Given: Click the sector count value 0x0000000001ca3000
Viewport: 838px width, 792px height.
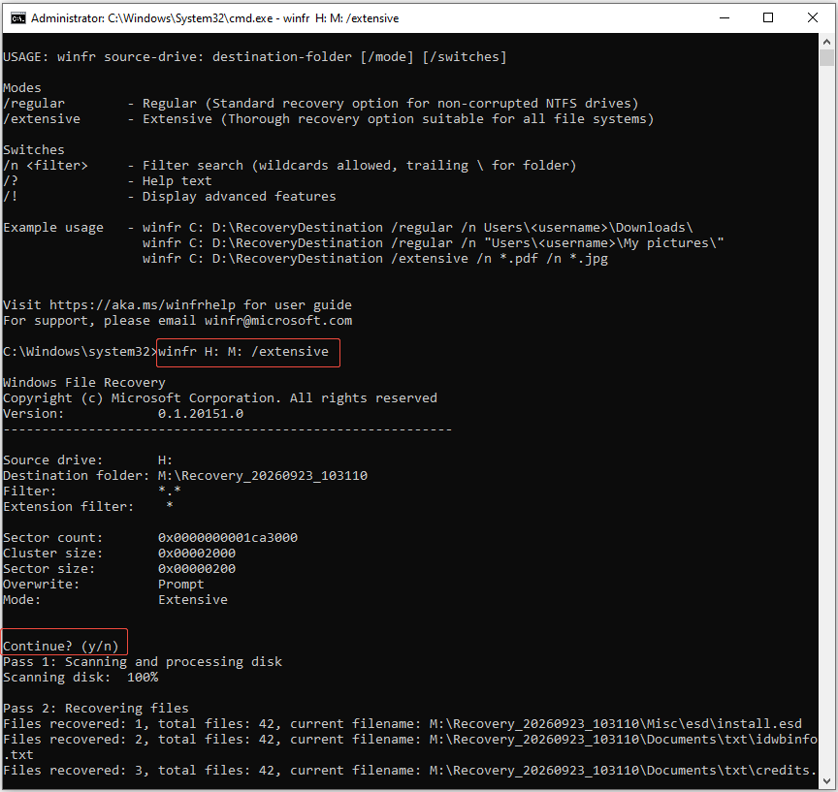Looking at the screenshot, I should tap(228, 537).
